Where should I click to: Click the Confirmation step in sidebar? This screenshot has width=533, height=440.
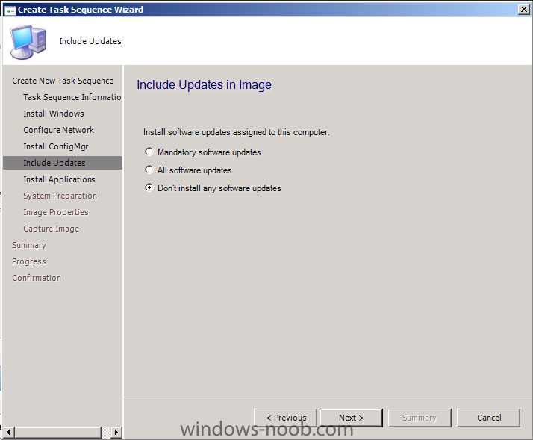(x=37, y=278)
